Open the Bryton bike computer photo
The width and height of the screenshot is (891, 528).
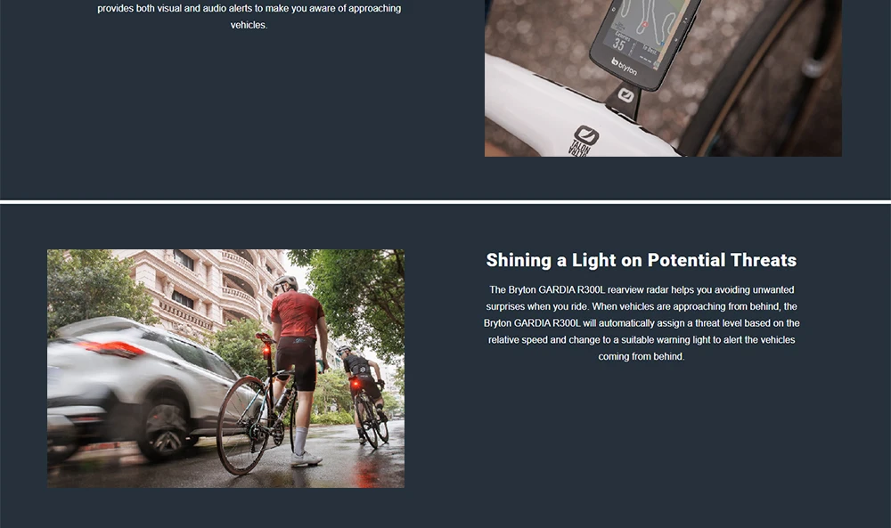(663, 77)
